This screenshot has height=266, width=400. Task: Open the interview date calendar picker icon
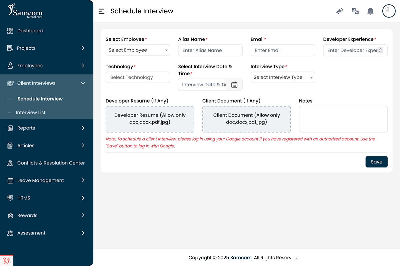coord(234,85)
